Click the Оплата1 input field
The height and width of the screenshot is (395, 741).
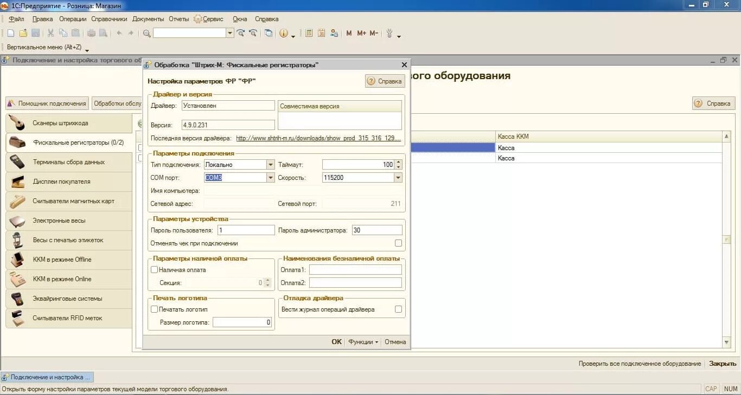point(355,269)
